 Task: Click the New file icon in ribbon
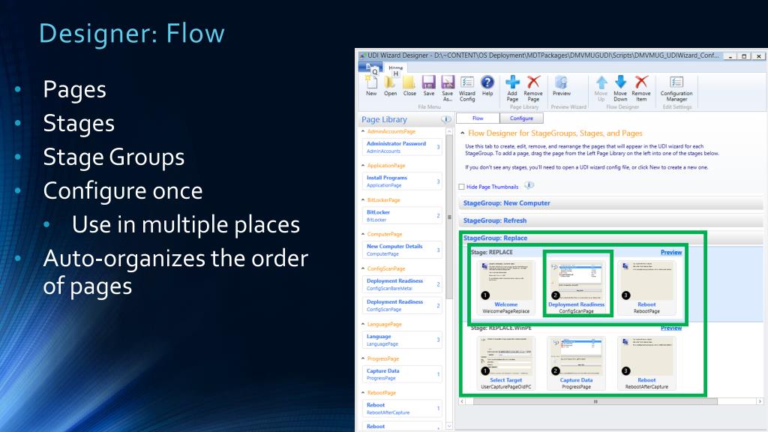click(x=371, y=82)
